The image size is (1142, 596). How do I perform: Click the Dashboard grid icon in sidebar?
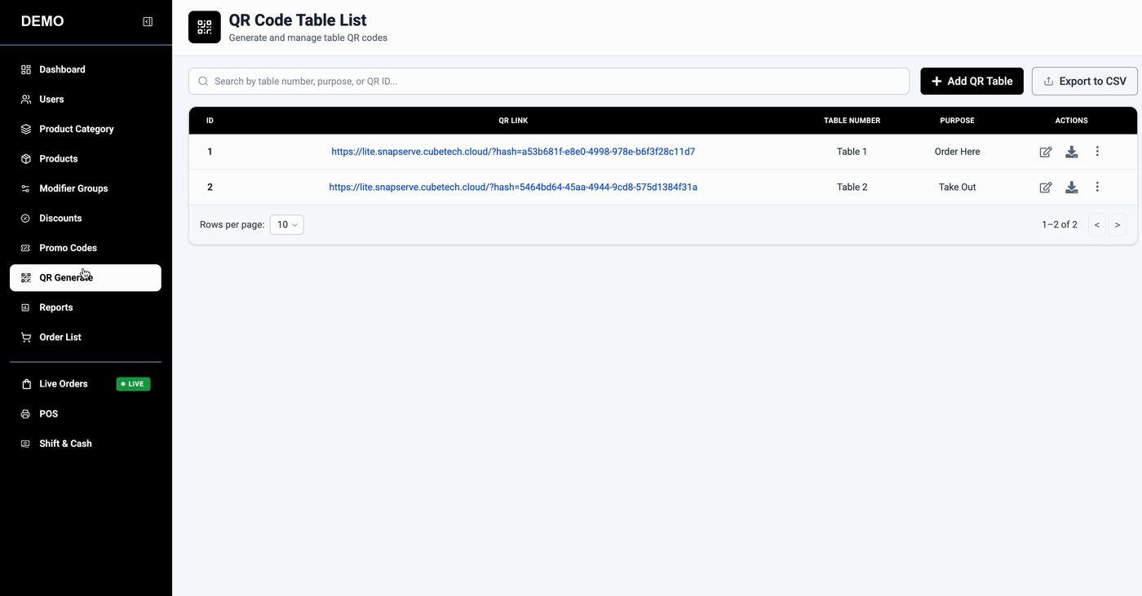26,69
